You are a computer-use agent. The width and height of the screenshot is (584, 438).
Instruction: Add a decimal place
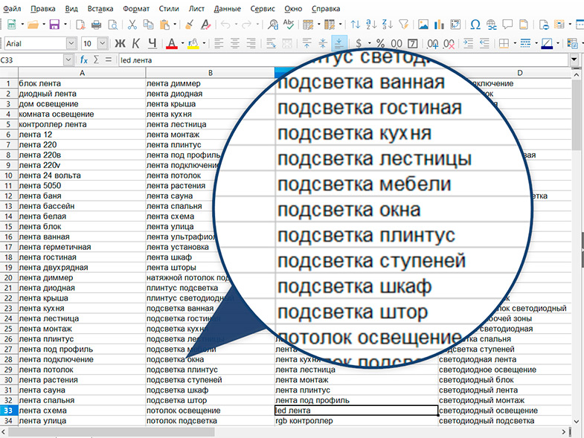[x=433, y=44]
